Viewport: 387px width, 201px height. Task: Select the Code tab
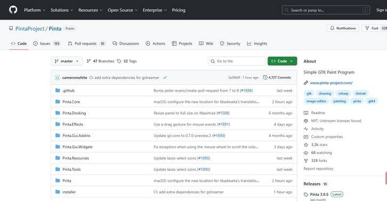coord(19,44)
